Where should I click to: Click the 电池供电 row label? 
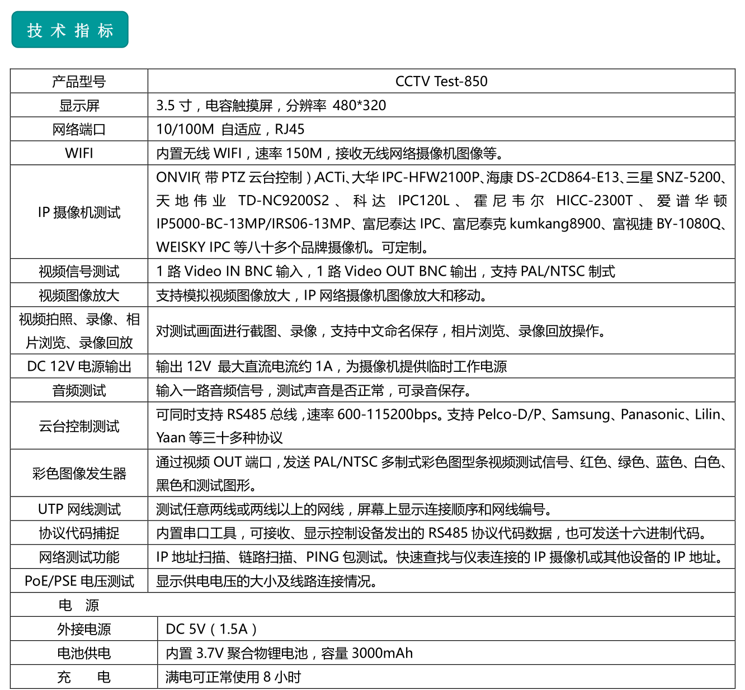click(84, 654)
